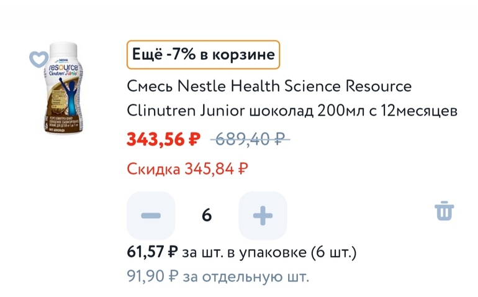Image resolution: width=478 pixels, height=297 pixels.
Task: Click the "Скидка 345,84 ₽" discount text
Action: 187,168
